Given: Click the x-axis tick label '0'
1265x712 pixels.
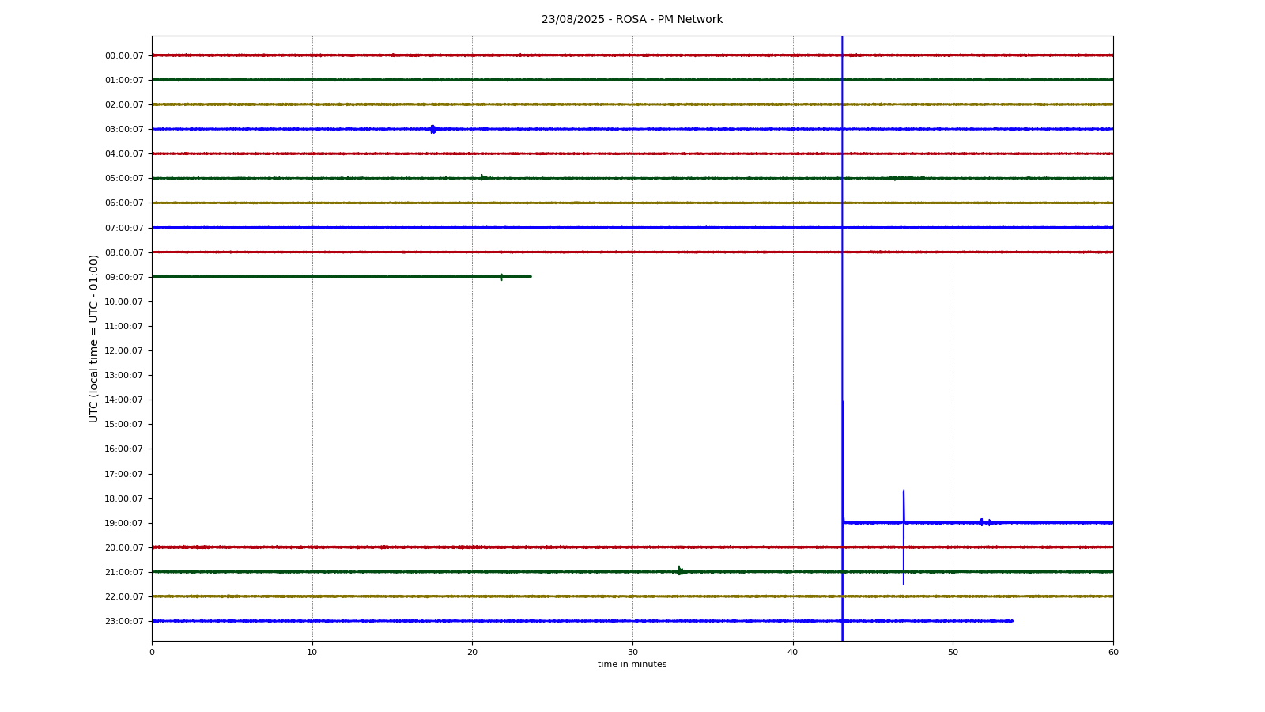Looking at the screenshot, I should pos(152,652).
